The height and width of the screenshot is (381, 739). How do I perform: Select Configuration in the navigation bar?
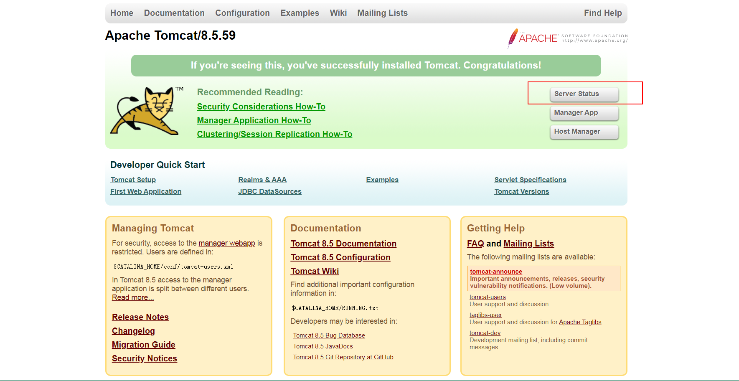(x=242, y=13)
